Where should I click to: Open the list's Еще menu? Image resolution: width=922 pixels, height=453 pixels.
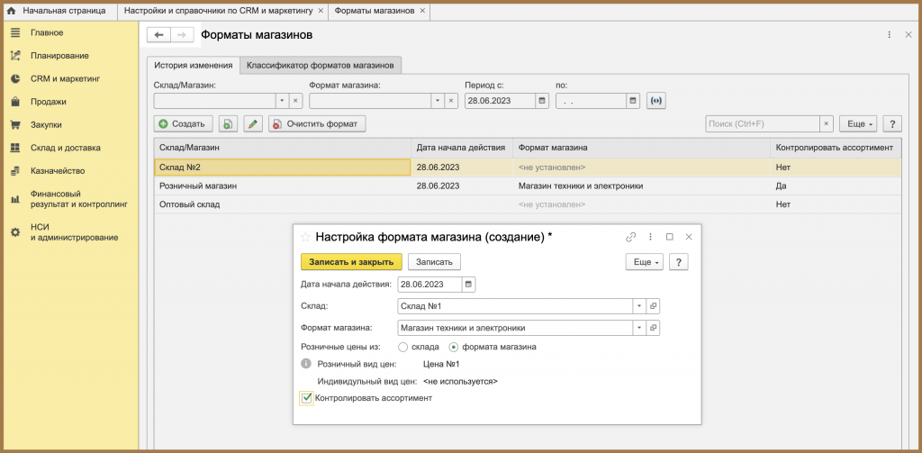[x=858, y=124]
